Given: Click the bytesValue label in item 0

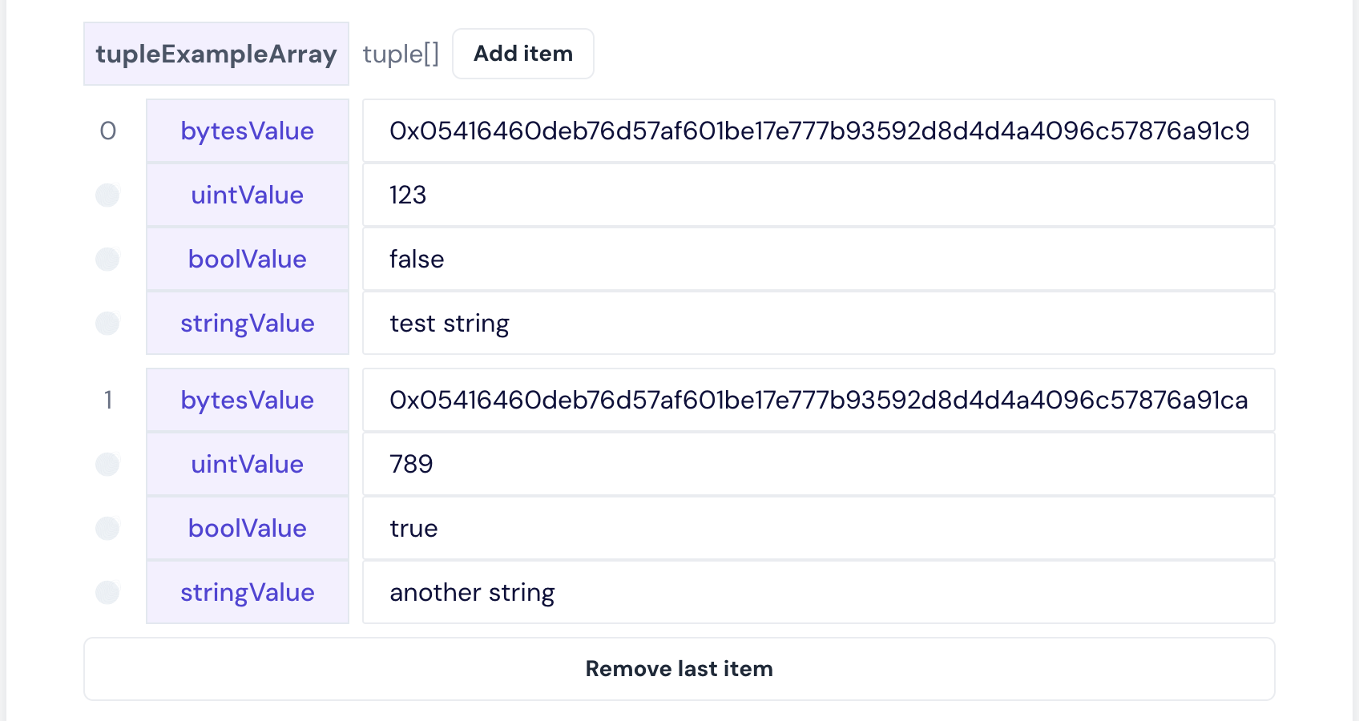Looking at the screenshot, I should [248, 131].
